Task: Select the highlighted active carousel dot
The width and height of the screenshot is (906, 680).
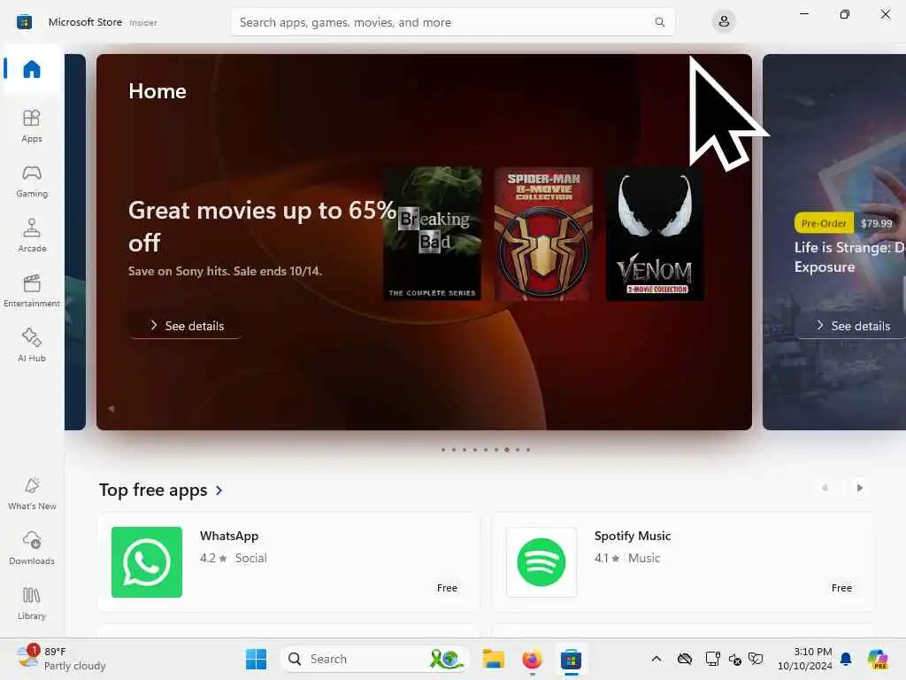Action: pyautogui.click(x=507, y=449)
